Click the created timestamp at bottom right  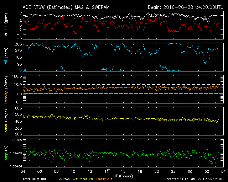click(195, 179)
